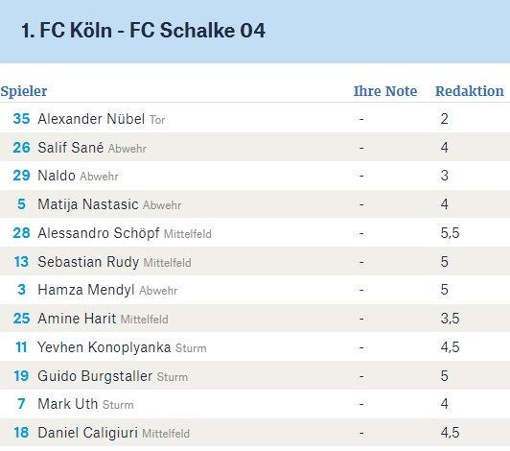The width and height of the screenshot is (510, 451).
Task: Select Daniel Caligiuri entry
Action: (x=88, y=433)
